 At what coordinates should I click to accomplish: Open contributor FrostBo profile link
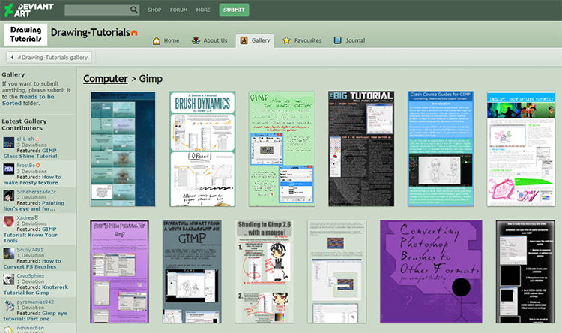pyautogui.click(x=25, y=166)
